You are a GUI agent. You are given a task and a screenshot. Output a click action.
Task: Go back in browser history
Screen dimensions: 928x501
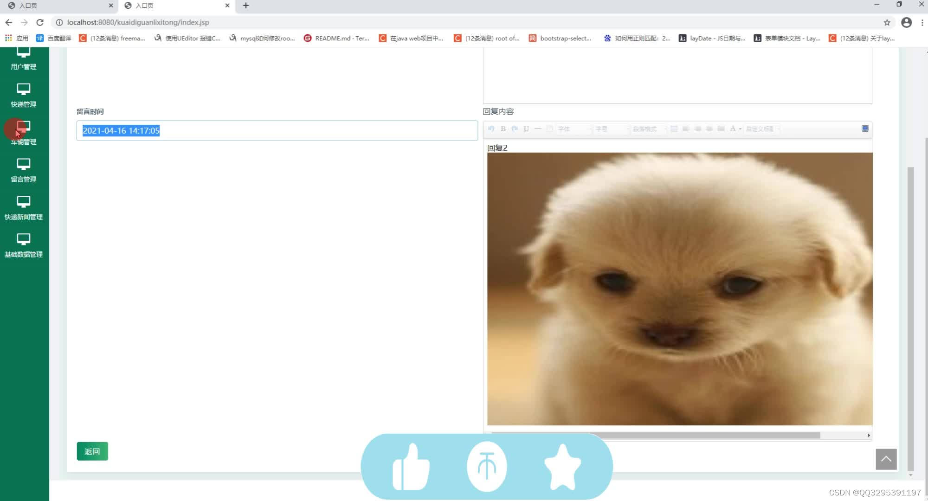pos(9,22)
